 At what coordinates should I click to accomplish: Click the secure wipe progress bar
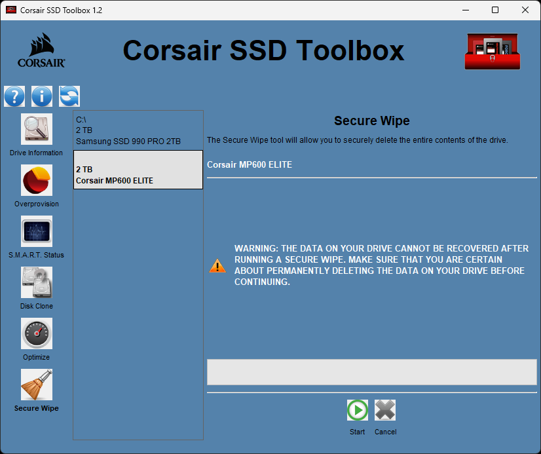coord(371,371)
